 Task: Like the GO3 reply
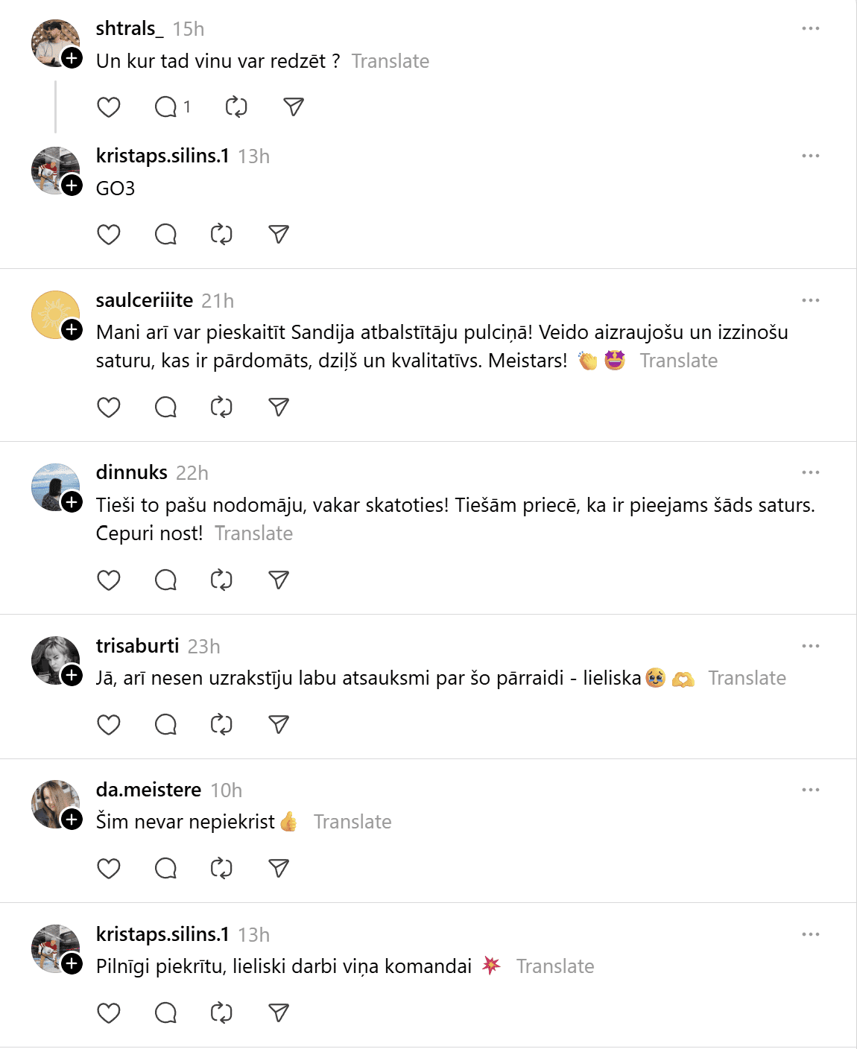click(x=109, y=235)
